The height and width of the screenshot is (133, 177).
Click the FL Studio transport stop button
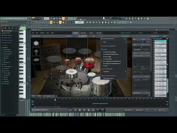pyautogui.click(x=39, y=18)
